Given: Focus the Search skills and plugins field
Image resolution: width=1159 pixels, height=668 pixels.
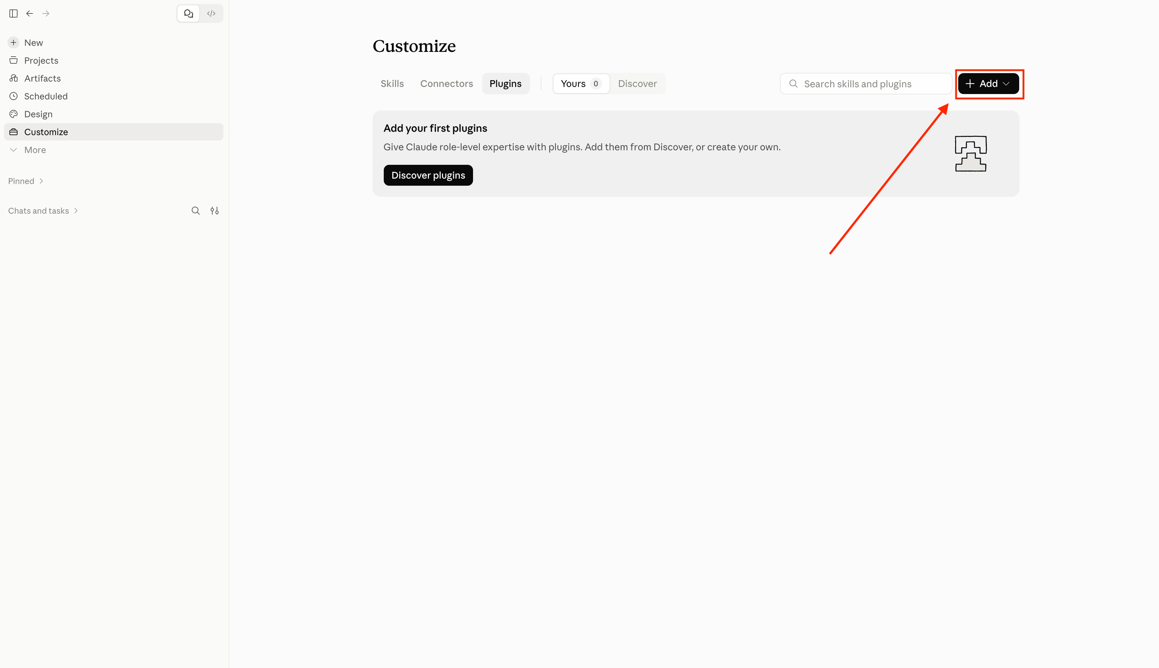Looking at the screenshot, I should (x=866, y=84).
